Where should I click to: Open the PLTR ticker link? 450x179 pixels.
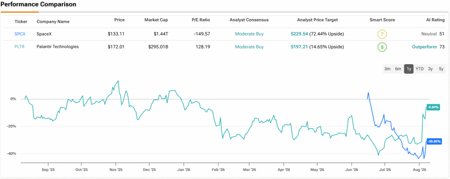pyautogui.click(x=19, y=47)
